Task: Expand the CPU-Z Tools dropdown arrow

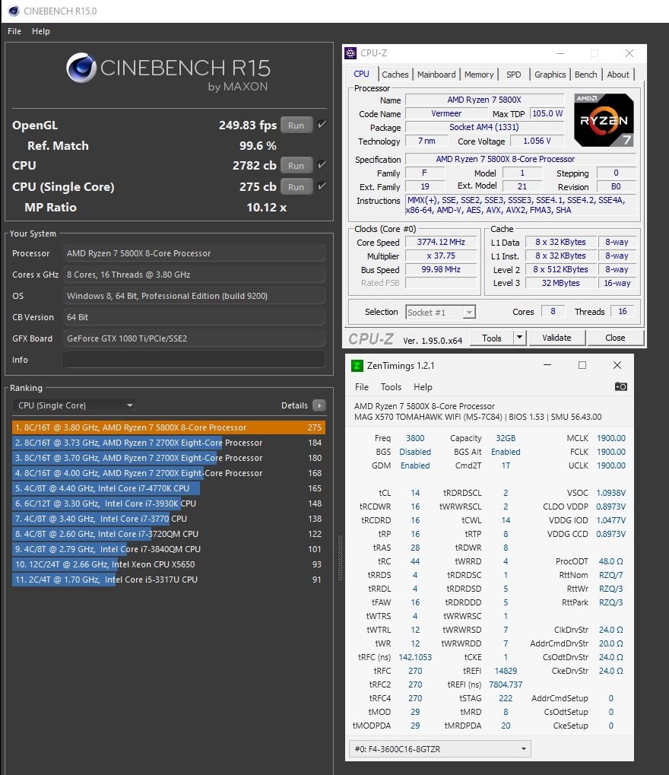Action: click(x=519, y=338)
